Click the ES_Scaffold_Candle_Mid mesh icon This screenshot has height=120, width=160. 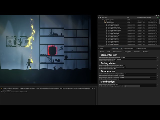[107, 32]
